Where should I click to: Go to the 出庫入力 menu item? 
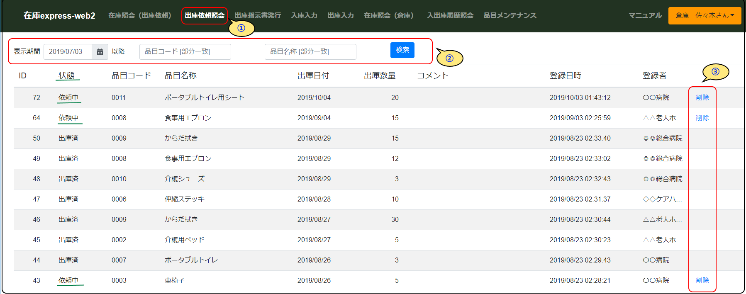pos(341,16)
